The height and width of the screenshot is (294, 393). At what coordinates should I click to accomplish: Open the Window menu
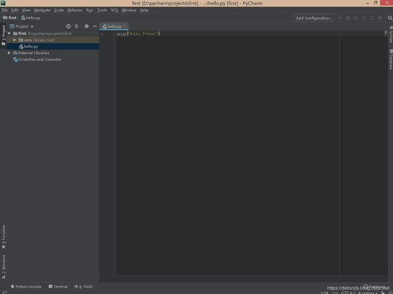point(129,10)
